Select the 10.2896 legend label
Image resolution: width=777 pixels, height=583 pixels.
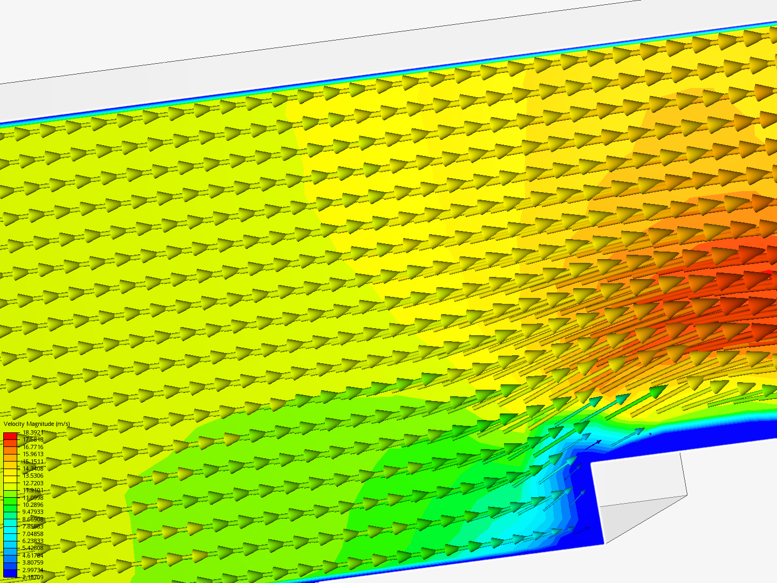click(x=33, y=505)
